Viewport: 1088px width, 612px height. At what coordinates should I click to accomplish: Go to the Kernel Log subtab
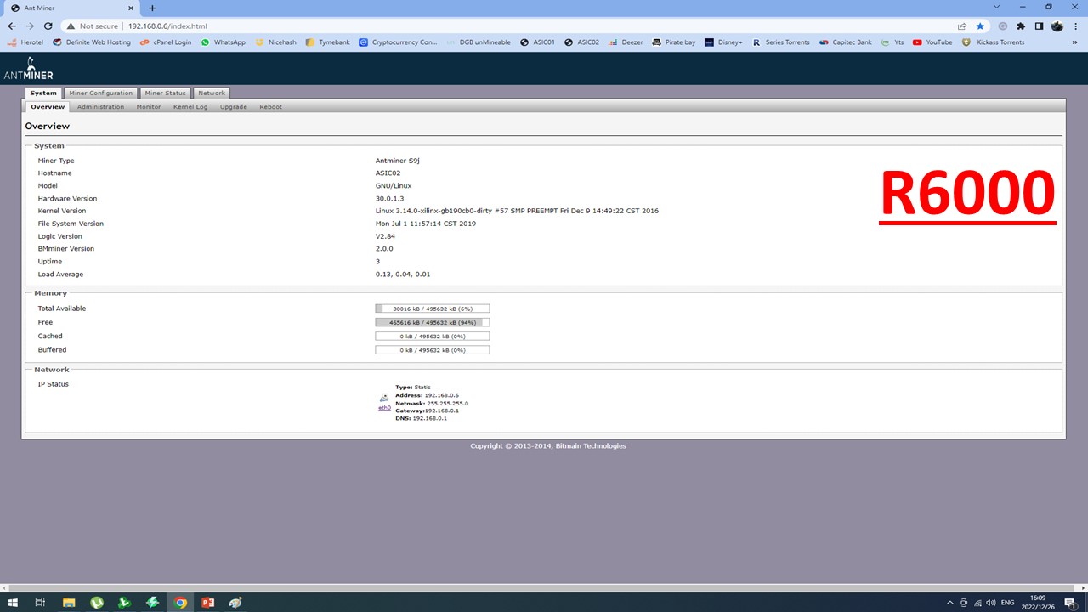[190, 107]
